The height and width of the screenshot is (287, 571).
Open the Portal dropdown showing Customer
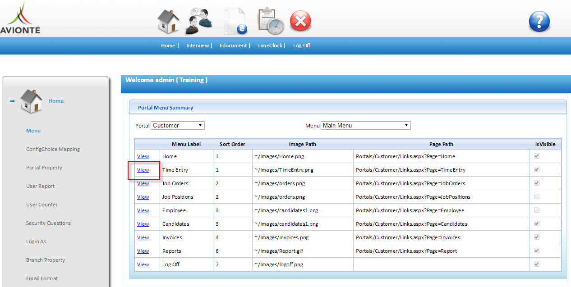click(178, 125)
